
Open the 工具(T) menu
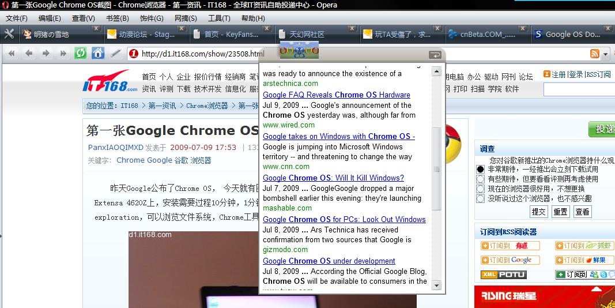(x=219, y=18)
